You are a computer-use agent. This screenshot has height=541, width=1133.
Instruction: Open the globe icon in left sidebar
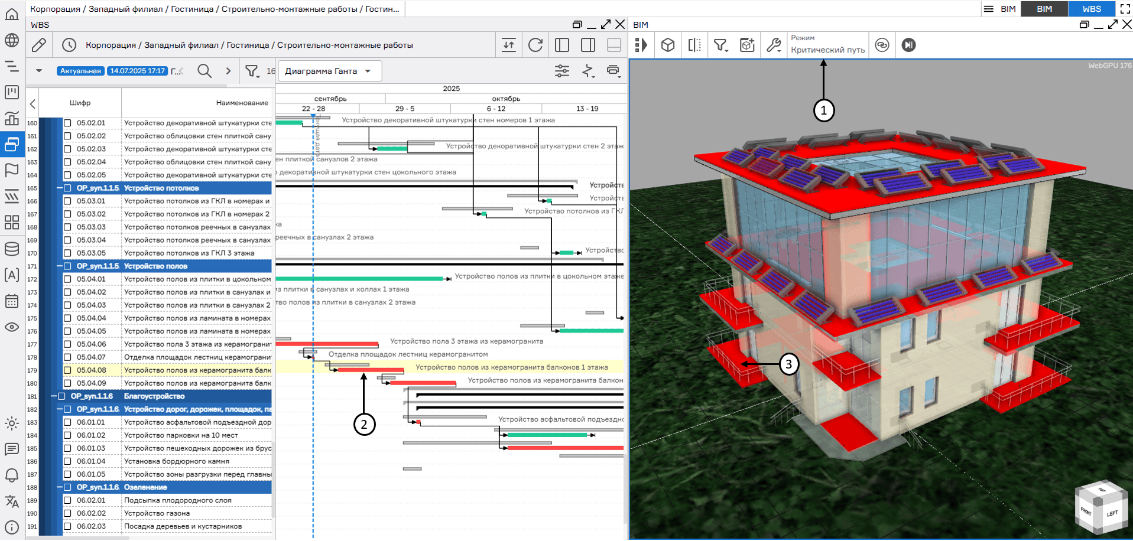pyautogui.click(x=12, y=40)
